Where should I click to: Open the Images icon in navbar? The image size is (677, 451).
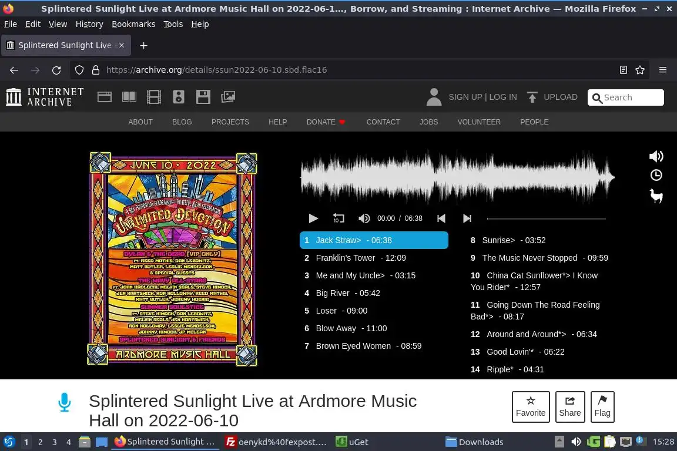[x=228, y=97]
